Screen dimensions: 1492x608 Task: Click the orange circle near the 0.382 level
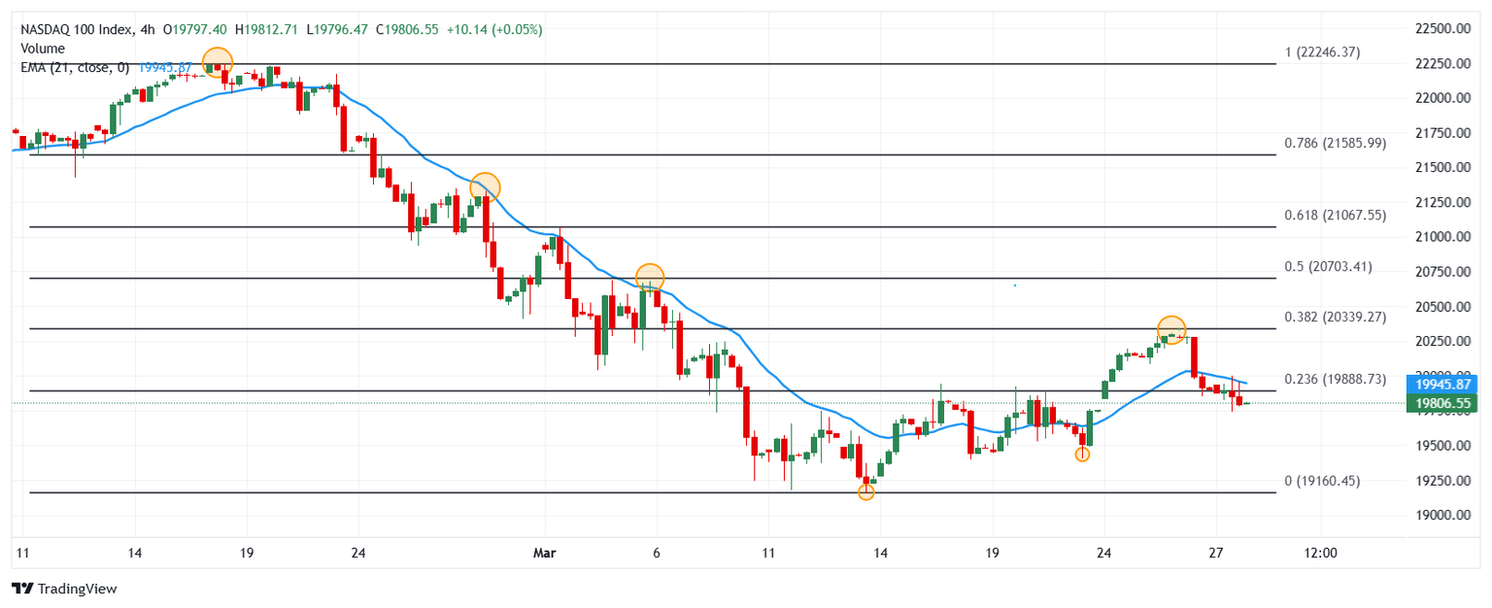1171,329
